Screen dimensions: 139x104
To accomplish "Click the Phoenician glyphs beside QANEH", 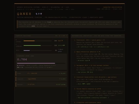I will pos(39,14).
